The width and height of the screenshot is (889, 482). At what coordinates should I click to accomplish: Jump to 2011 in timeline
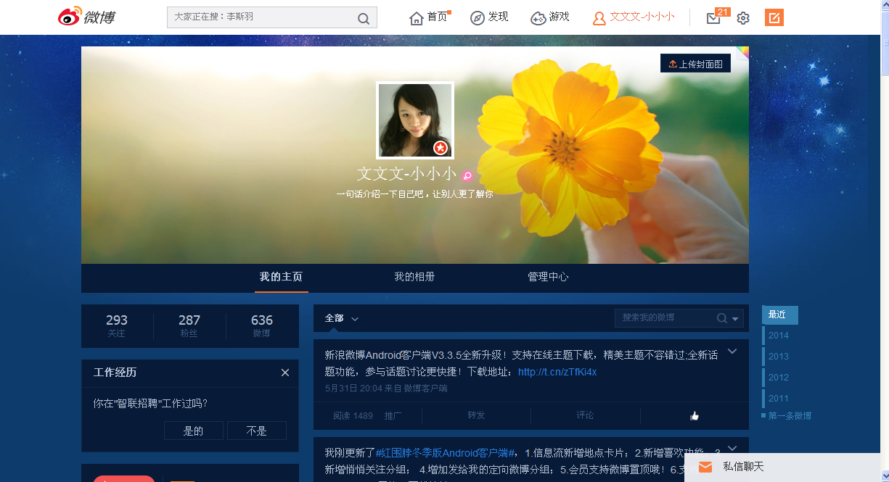pyautogui.click(x=778, y=399)
